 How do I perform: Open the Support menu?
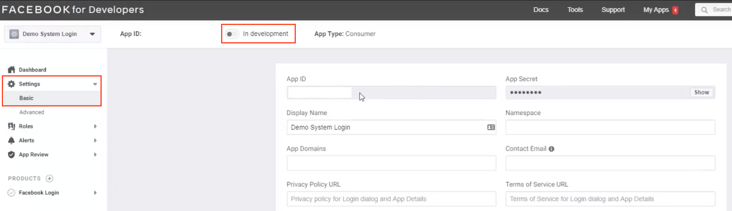613,10
